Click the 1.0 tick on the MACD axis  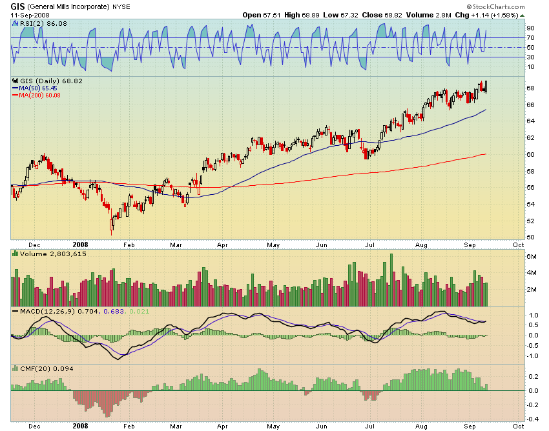[x=533, y=316]
